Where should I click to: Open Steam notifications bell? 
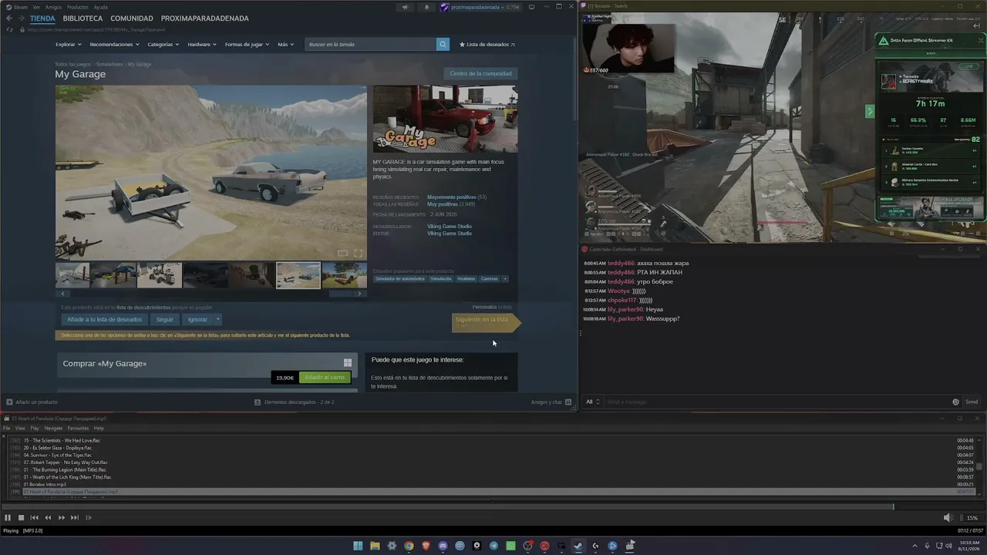426,7
